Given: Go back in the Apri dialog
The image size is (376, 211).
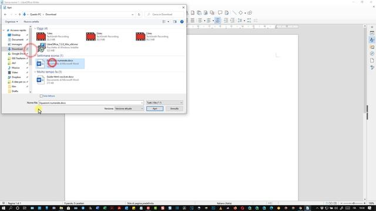Looking at the screenshot, I should [5, 14].
